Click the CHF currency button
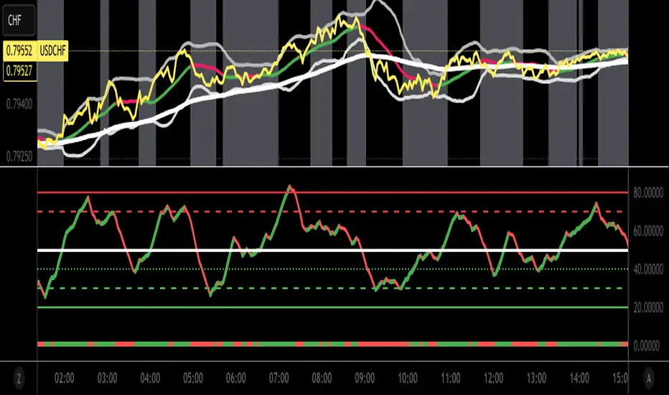 click(x=19, y=20)
